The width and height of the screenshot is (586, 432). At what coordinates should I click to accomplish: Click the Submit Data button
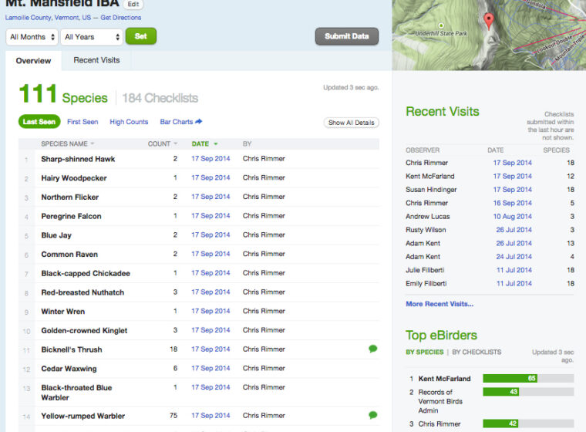click(x=346, y=36)
